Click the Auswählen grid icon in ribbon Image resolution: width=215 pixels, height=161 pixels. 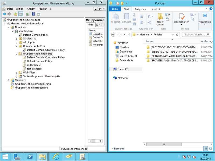click(205, 15)
